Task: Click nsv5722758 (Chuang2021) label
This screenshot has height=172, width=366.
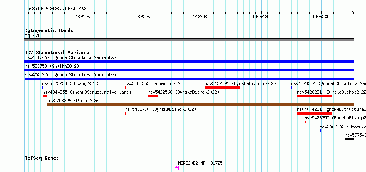Action: coord(70,83)
